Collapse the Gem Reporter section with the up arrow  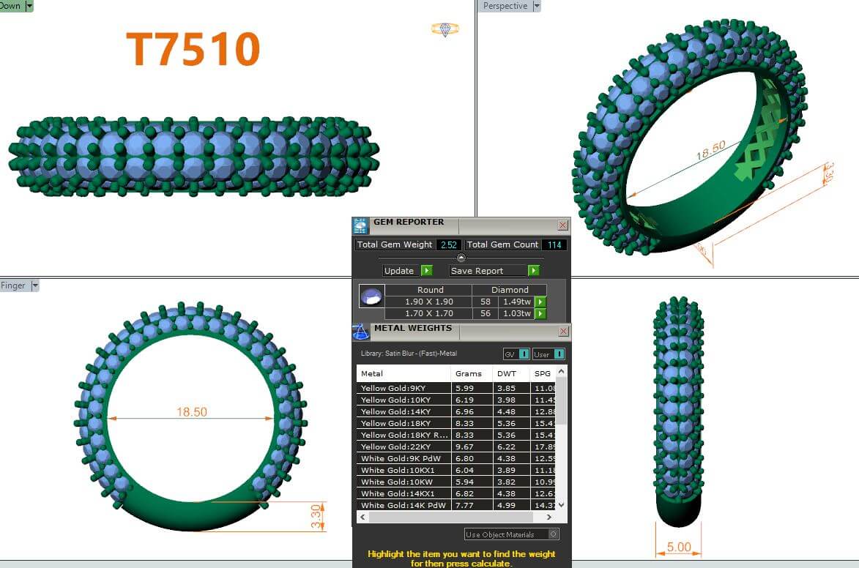[461, 258]
